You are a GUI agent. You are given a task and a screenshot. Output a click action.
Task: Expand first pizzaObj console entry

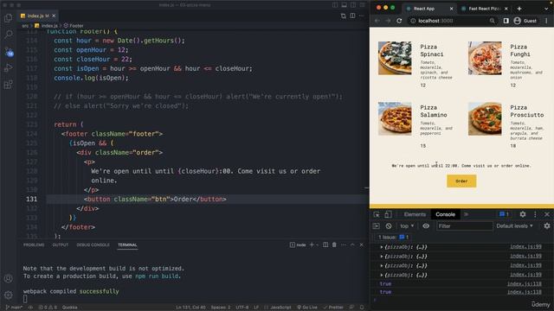tap(381, 247)
